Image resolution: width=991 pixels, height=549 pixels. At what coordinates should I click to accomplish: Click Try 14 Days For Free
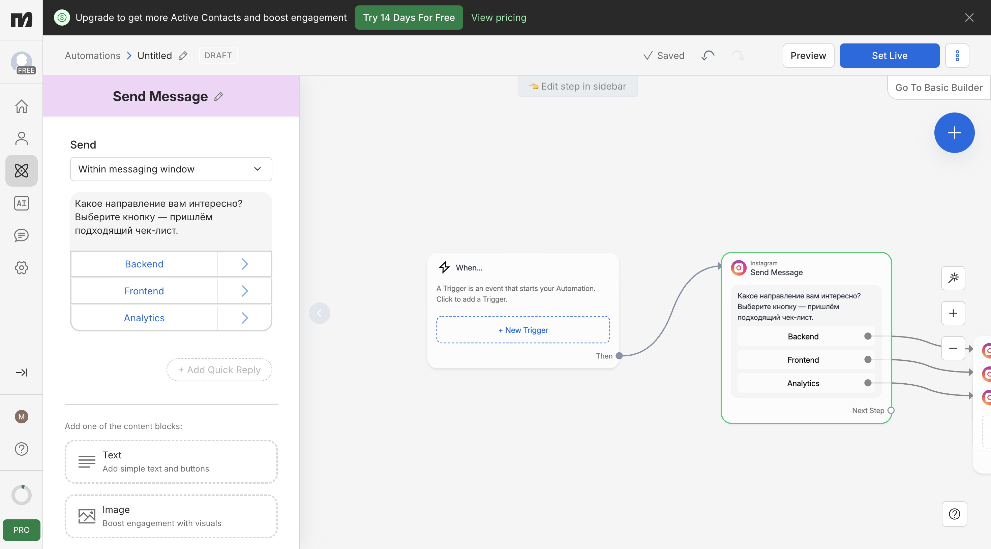[409, 18]
